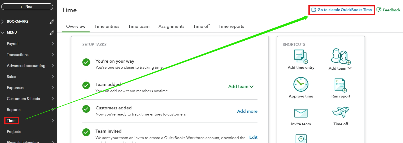The height and width of the screenshot is (143, 403).
Task: Click the pencil icon beside MENU
Action: coord(52,33)
